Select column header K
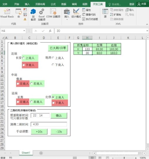 [128, 38]
